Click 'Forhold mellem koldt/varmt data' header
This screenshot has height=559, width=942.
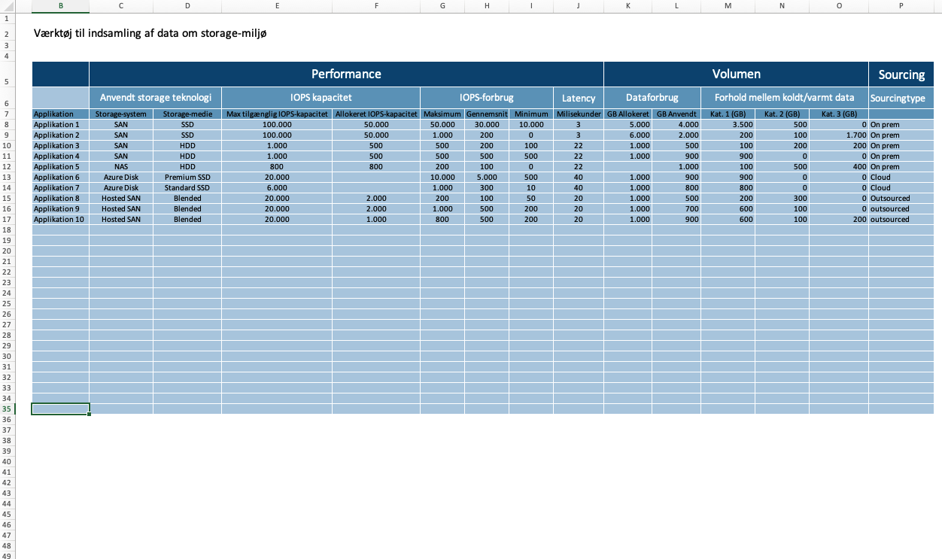pos(784,98)
